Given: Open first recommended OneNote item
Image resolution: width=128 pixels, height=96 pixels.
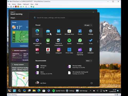Looking at the screenshot, I should (x=48, y=67).
